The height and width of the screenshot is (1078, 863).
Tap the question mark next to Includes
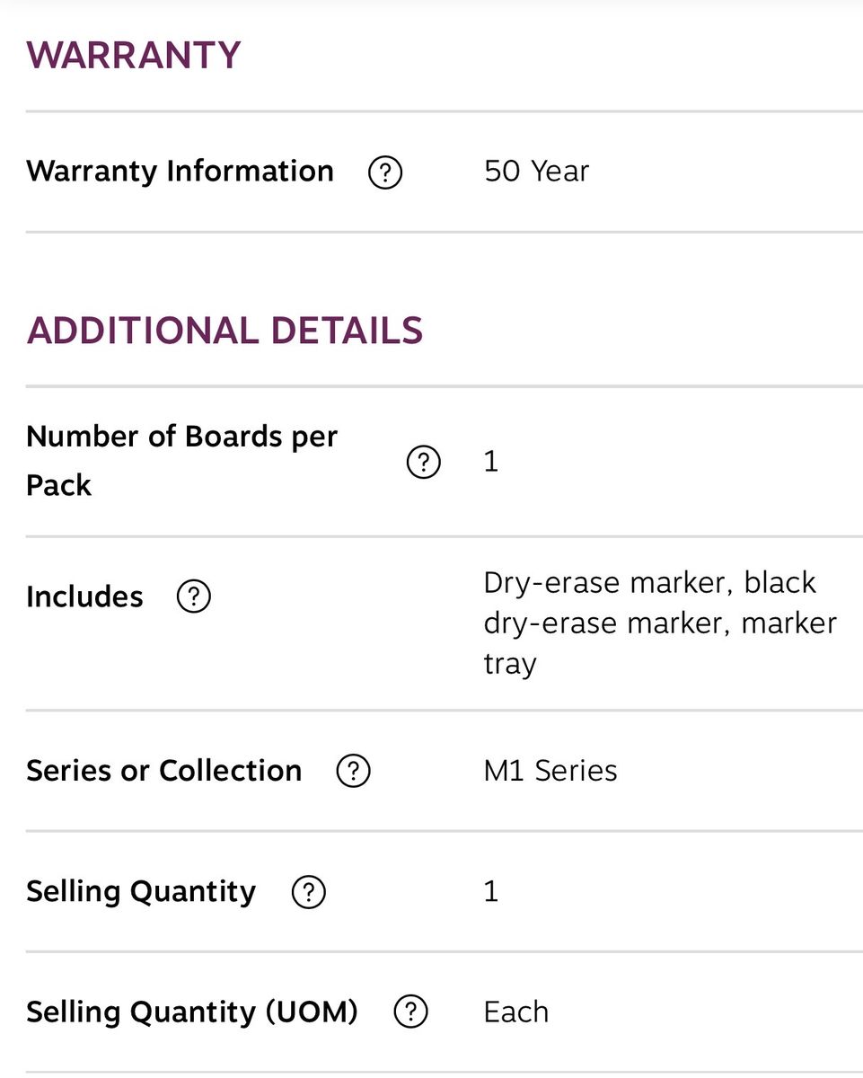click(193, 596)
